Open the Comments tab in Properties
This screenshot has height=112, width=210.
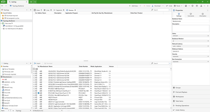191,15
